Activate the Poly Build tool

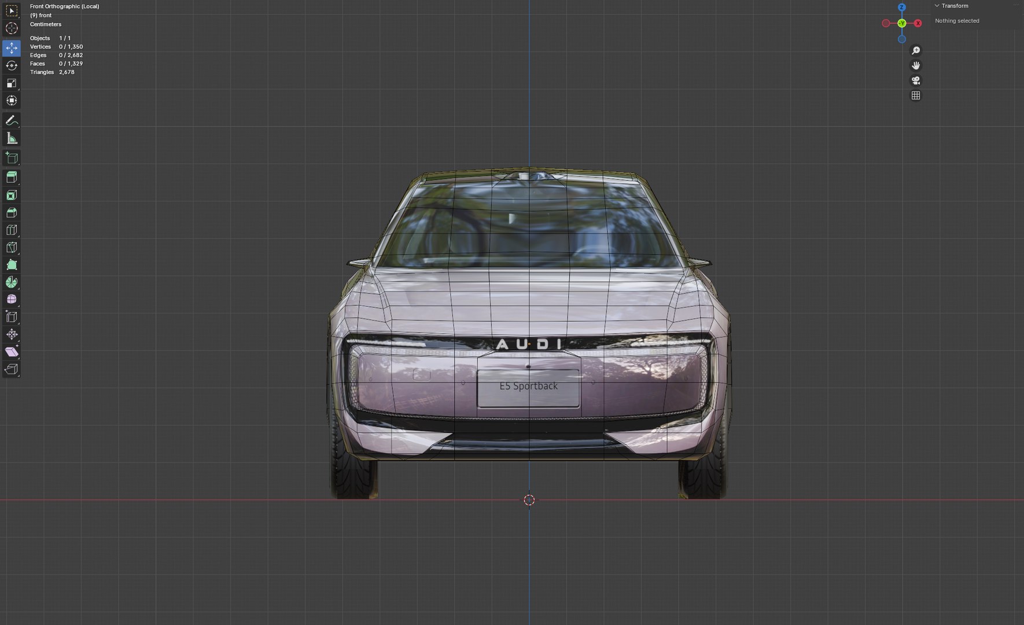12,264
